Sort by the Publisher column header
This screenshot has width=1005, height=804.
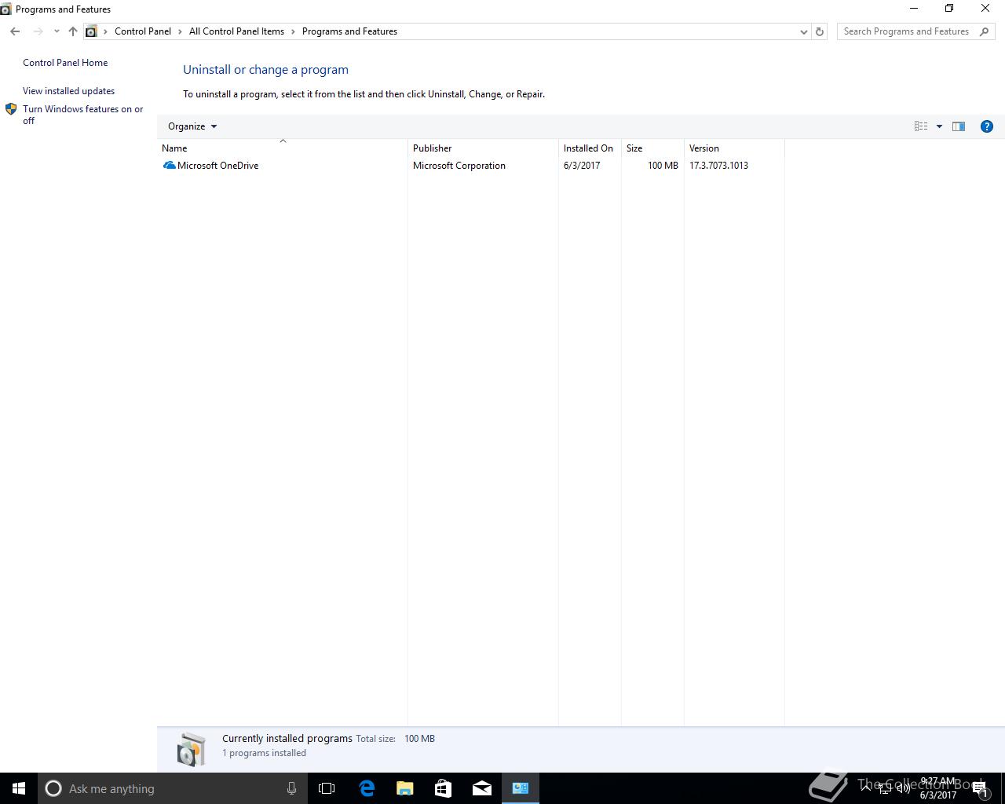(483, 148)
